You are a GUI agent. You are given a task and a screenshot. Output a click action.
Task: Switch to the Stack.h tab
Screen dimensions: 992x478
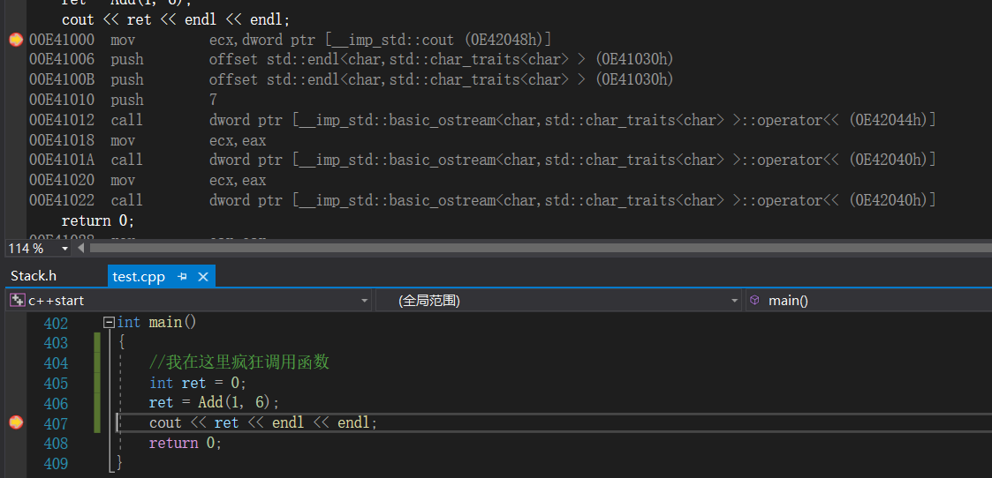click(x=34, y=276)
